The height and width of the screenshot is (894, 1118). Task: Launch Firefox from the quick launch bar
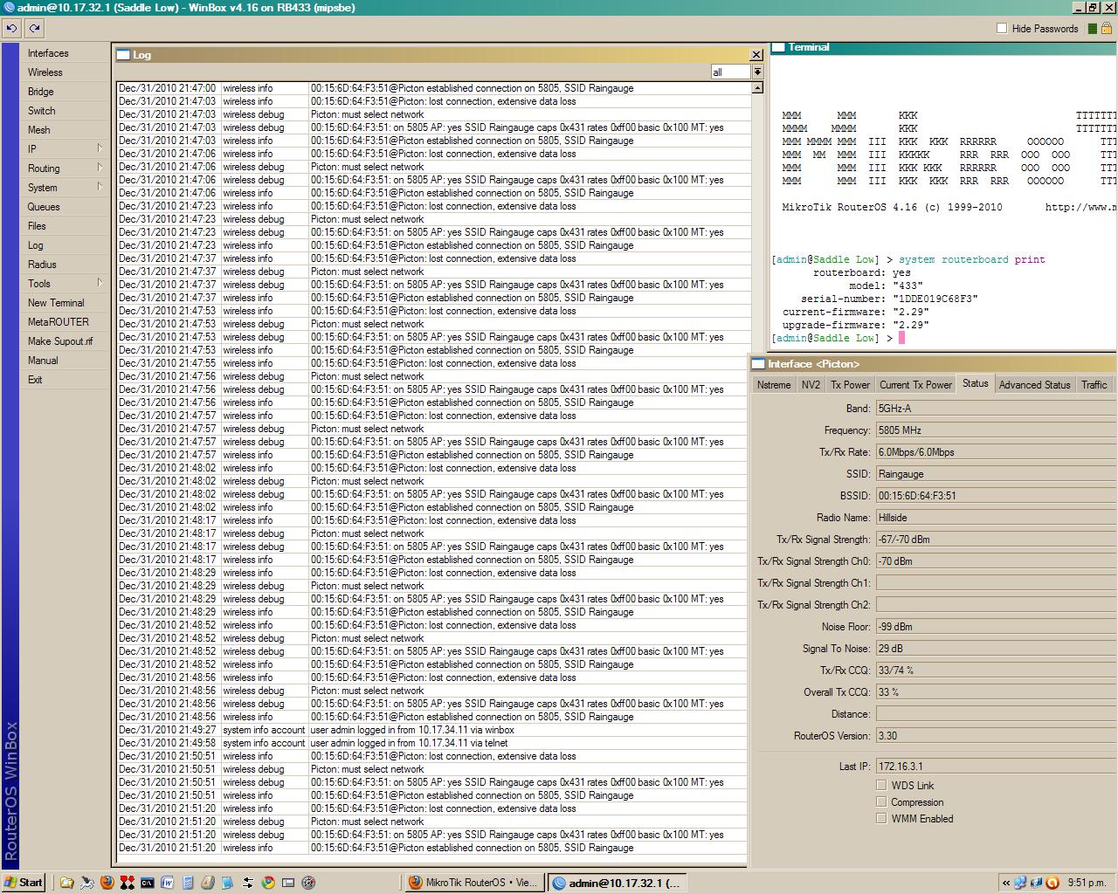[x=107, y=883]
